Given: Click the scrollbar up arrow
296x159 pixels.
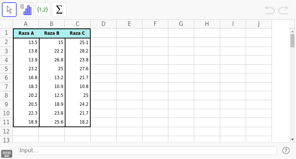Looking at the screenshot, I should pyautogui.click(x=292, y=31).
